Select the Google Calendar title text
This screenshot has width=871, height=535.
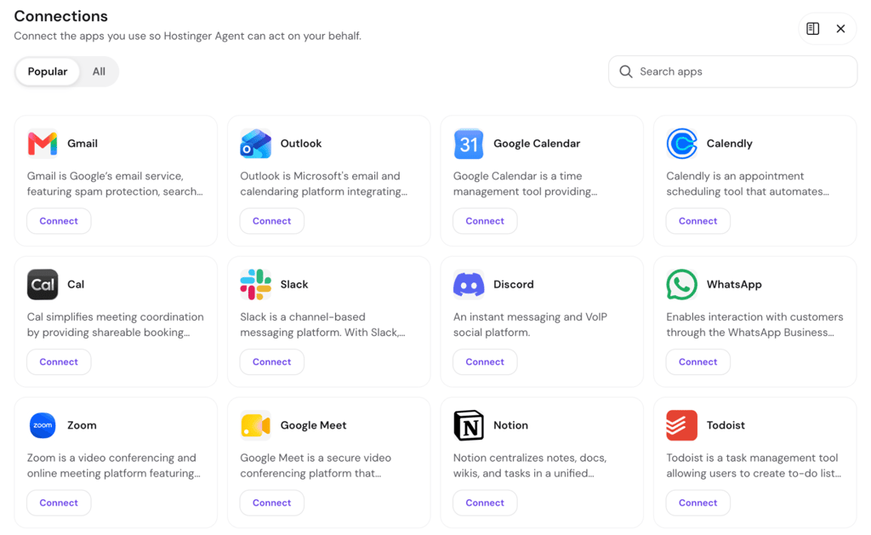click(537, 144)
